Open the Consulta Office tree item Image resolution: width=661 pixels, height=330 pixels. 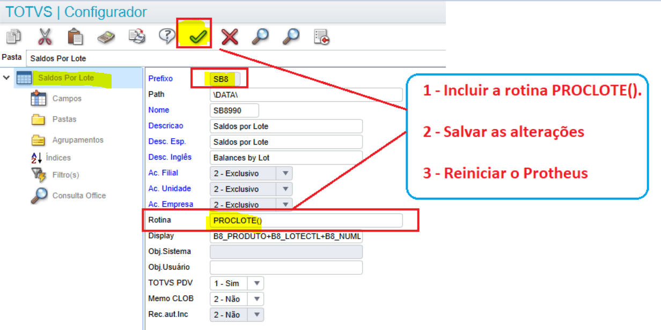pyautogui.click(x=79, y=196)
